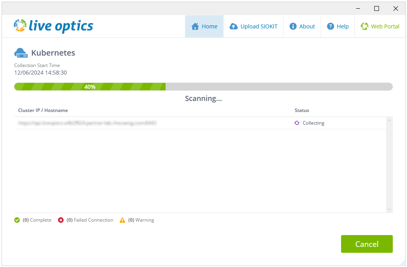Click the orange Warning triangle icon

point(122,220)
